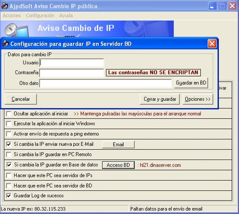
Task: Uncheck Si cambia la IP enviar nueva por E-Mail
Action: pos(9,144)
